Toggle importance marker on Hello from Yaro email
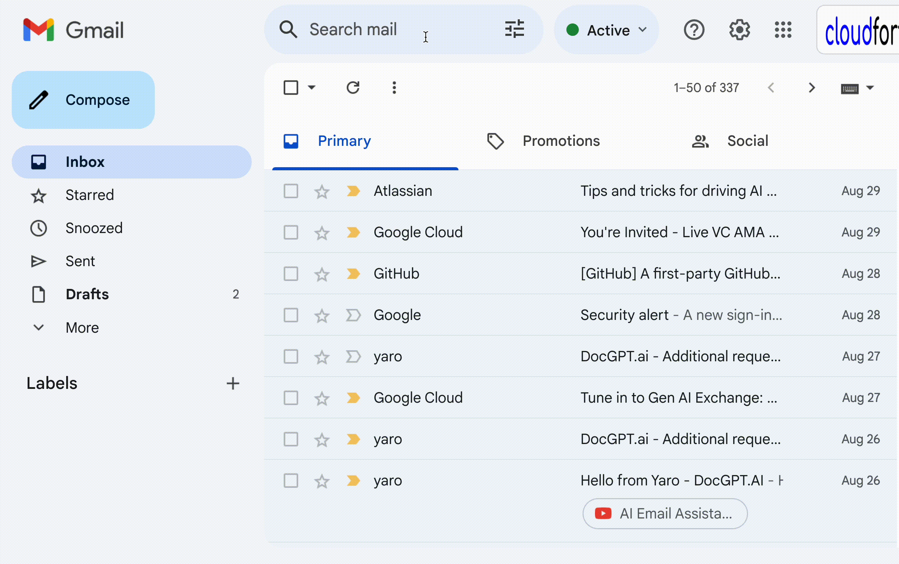 [x=353, y=481]
